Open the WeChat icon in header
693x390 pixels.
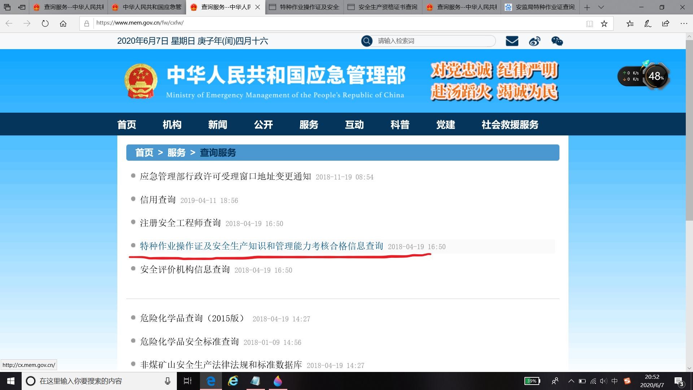coord(557,41)
